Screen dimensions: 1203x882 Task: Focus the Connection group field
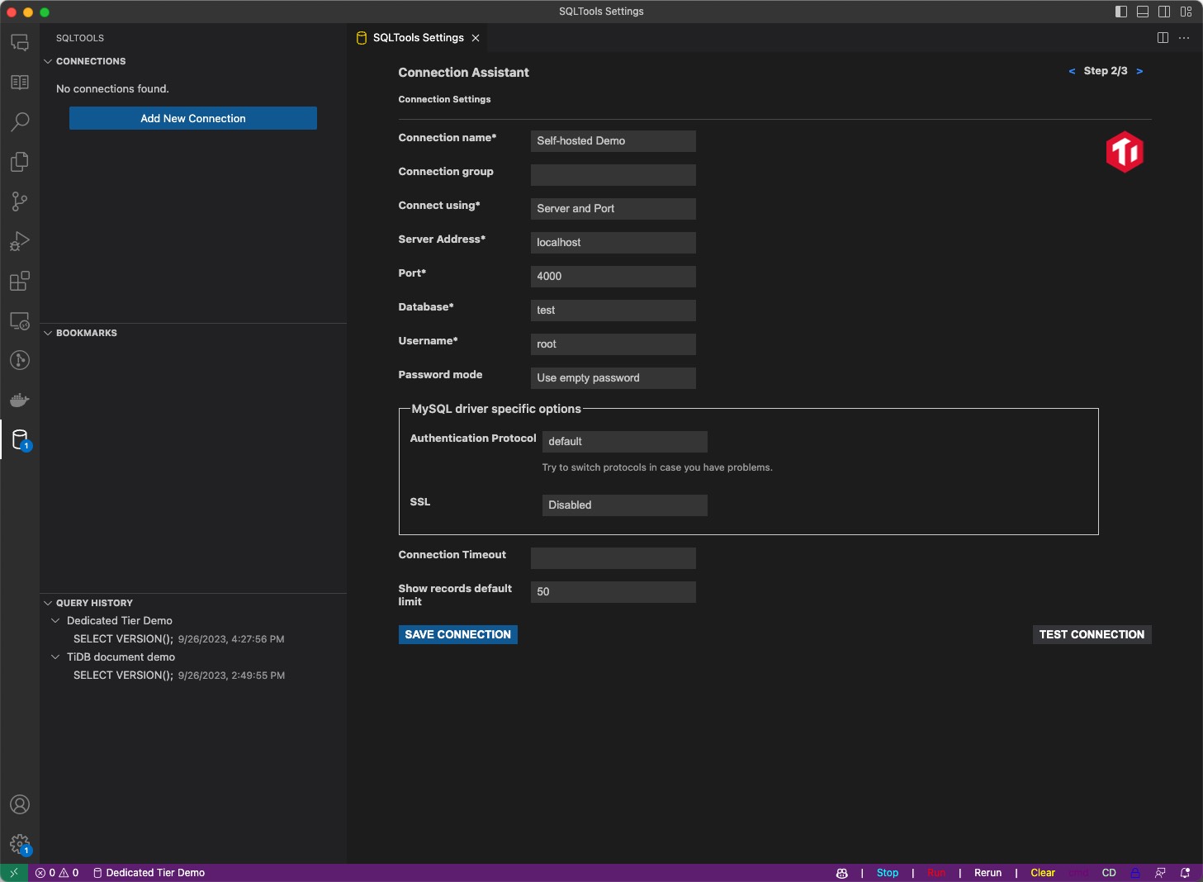pos(613,175)
